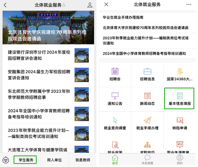The image size is (198, 167).
Task: Expand the 我是教师 bottom menu
Action: click(x=83, y=160)
